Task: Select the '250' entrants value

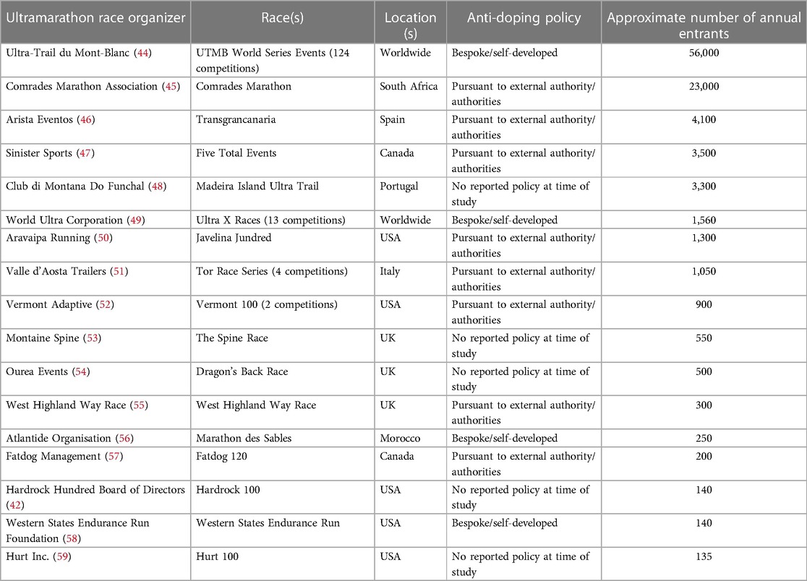Action: point(704,439)
